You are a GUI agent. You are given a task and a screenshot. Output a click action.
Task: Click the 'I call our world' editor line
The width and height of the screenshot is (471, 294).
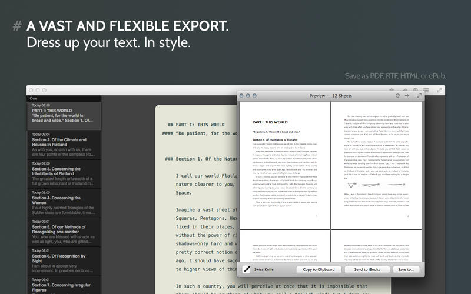click(x=207, y=176)
